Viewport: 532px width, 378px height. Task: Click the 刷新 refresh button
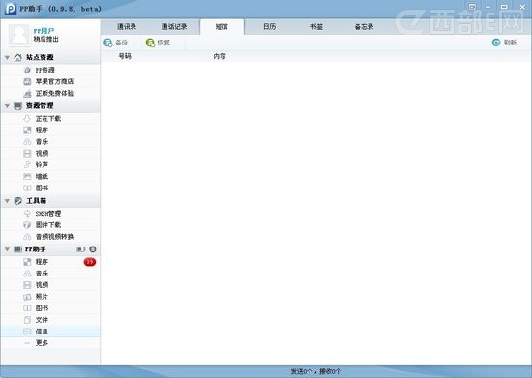(505, 43)
